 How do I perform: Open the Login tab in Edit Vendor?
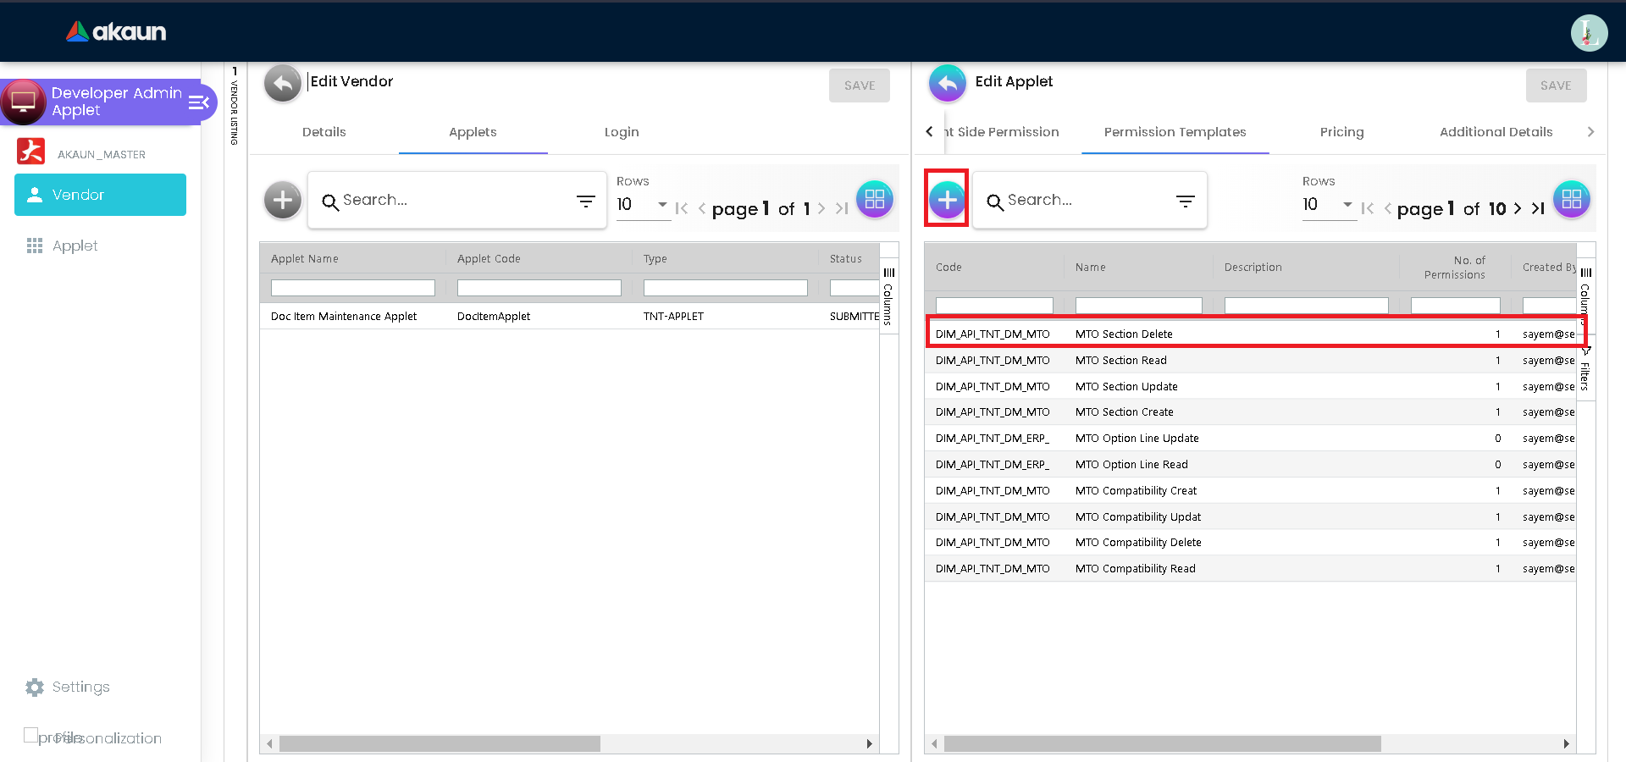click(x=621, y=132)
